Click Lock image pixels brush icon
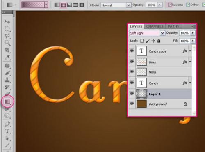Screen dimensions: 205x152 tap(148, 41)
